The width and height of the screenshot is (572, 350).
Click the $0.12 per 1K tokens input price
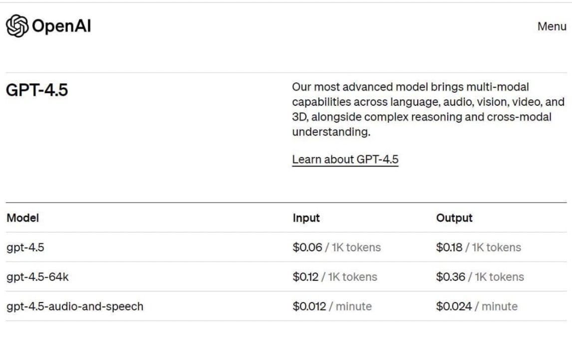click(334, 277)
